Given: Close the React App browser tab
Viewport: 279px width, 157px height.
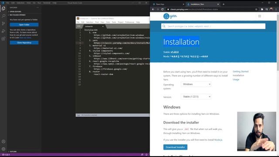Looking at the screenshot, I should (184, 4).
